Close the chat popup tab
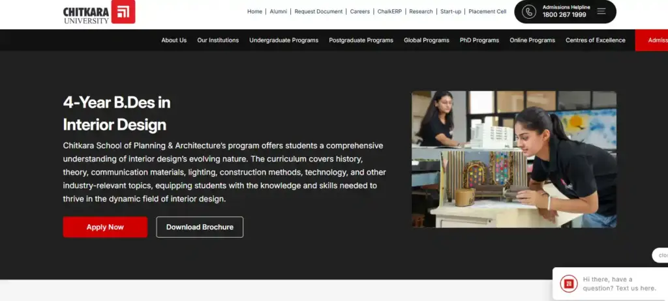 pyautogui.click(x=661, y=255)
